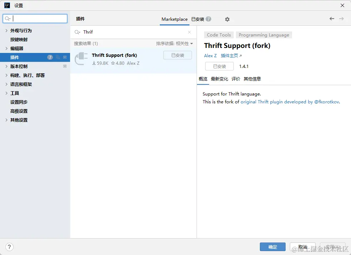Click 插件 heading above the list

[x=80, y=19]
